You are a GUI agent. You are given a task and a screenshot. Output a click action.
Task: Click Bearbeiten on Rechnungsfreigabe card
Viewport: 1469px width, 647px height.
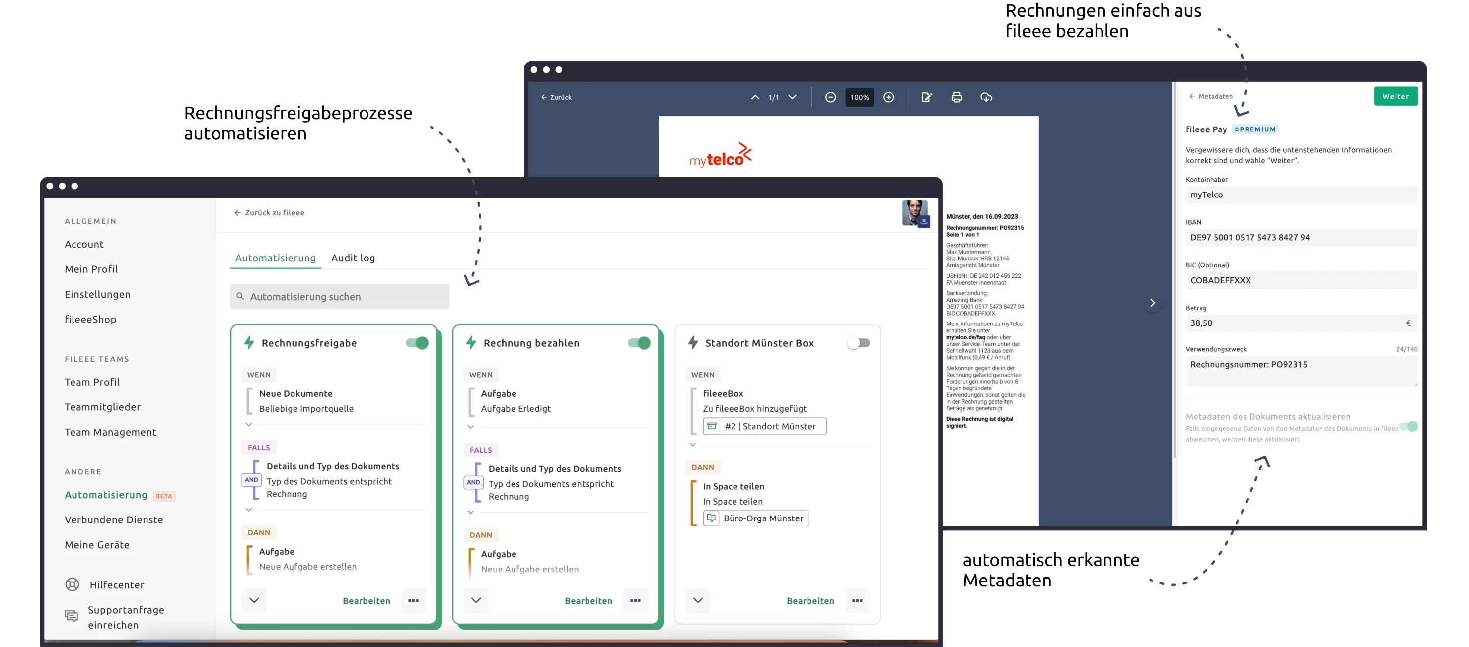click(x=367, y=600)
